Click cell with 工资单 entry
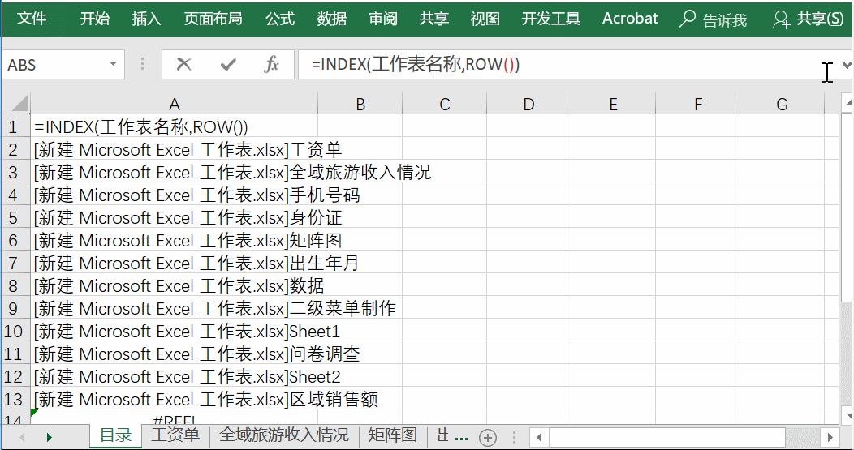 (174, 150)
